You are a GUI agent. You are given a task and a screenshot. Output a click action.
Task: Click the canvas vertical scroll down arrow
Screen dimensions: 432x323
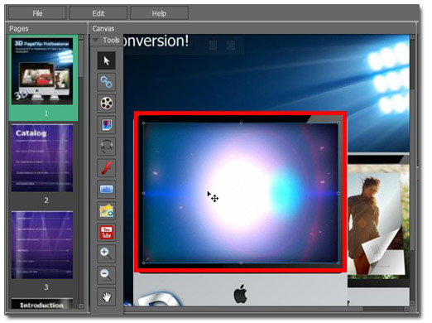coord(412,303)
